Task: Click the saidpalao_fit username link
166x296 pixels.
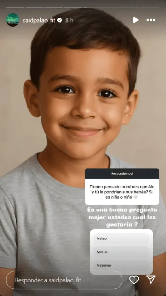Action: (39, 21)
